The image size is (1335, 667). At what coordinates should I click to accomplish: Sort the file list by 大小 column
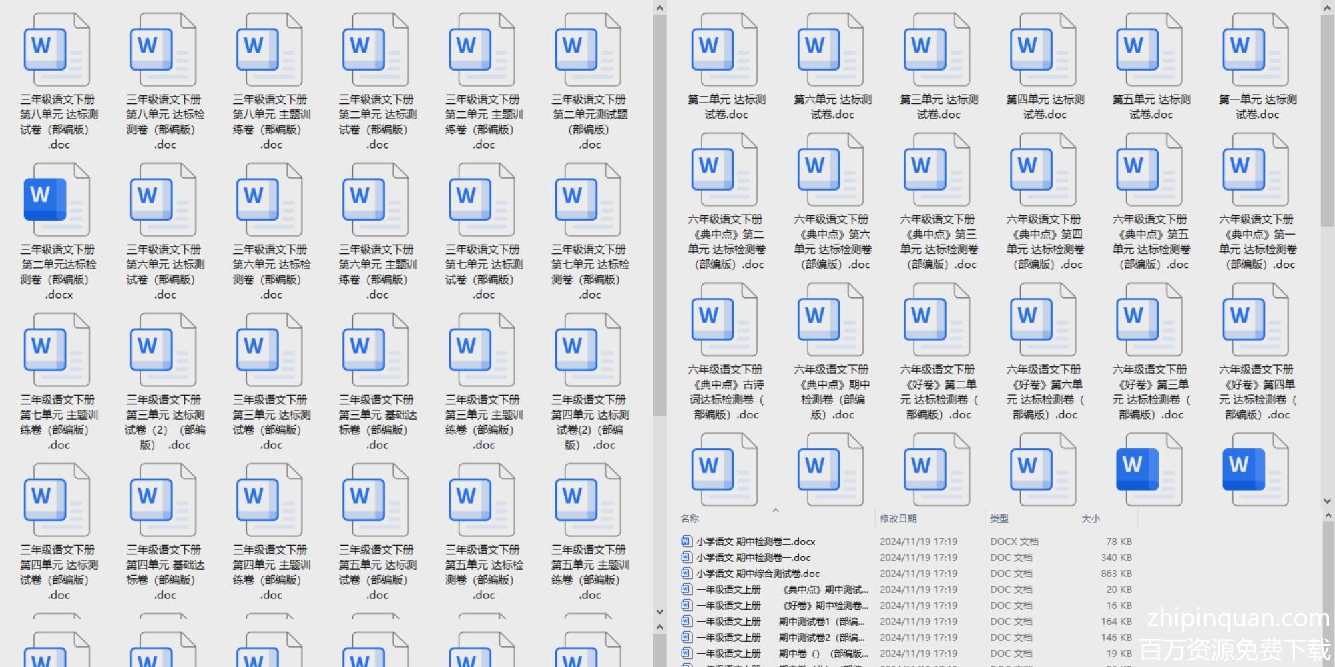(x=1091, y=518)
